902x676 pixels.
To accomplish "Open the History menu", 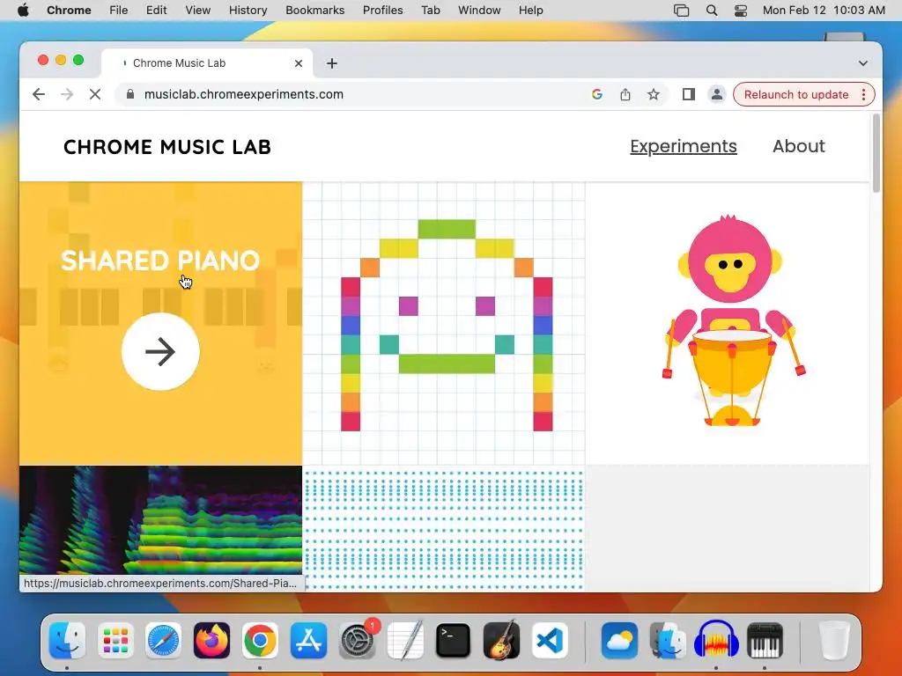I will click(x=248, y=11).
